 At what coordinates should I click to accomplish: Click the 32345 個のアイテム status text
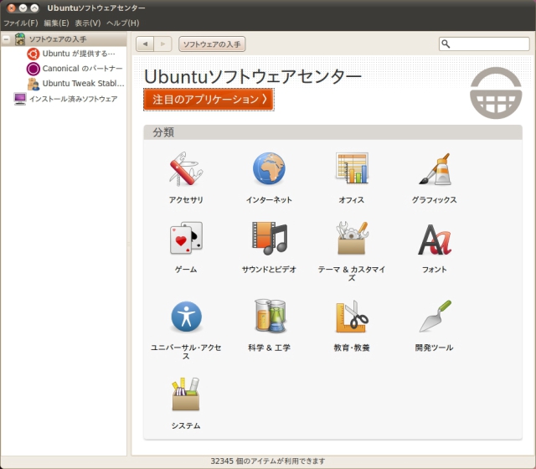click(x=268, y=461)
